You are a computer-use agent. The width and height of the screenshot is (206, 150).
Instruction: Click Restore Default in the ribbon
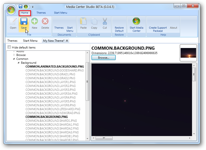[119, 29]
